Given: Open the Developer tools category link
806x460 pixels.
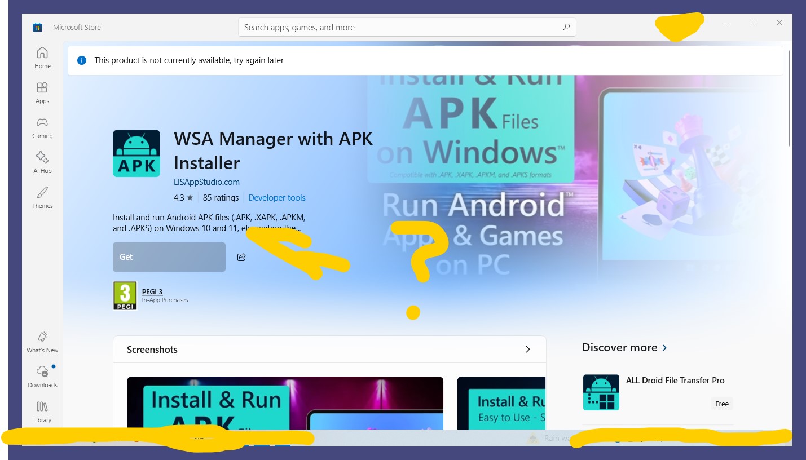Looking at the screenshot, I should point(277,198).
